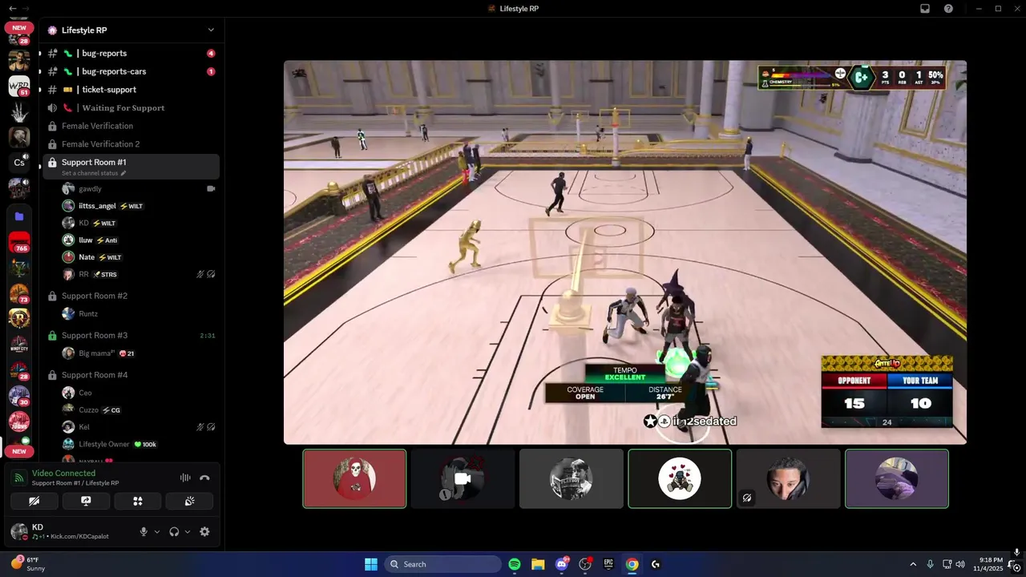Open output device options next to headphones

pyautogui.click(x=188, y=531)
